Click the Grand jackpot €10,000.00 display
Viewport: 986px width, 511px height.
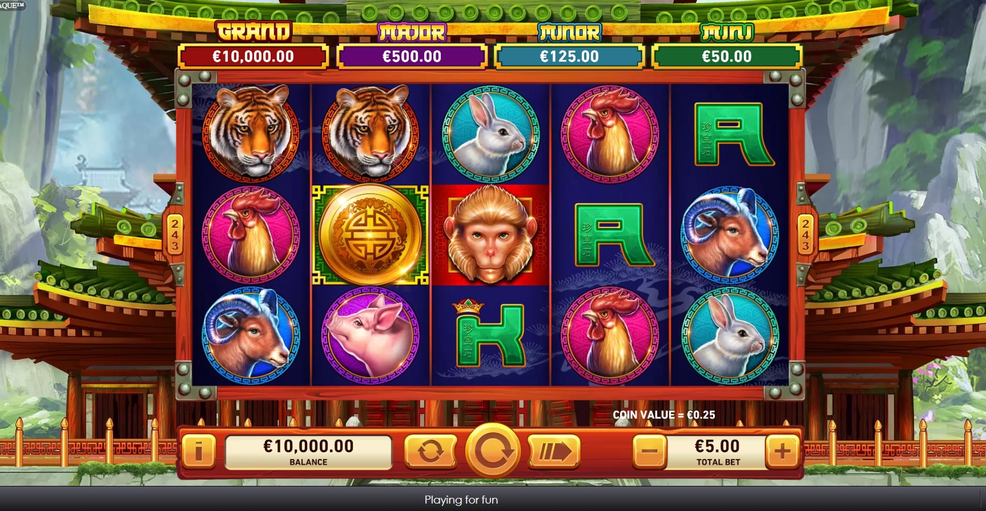(253, 57)
